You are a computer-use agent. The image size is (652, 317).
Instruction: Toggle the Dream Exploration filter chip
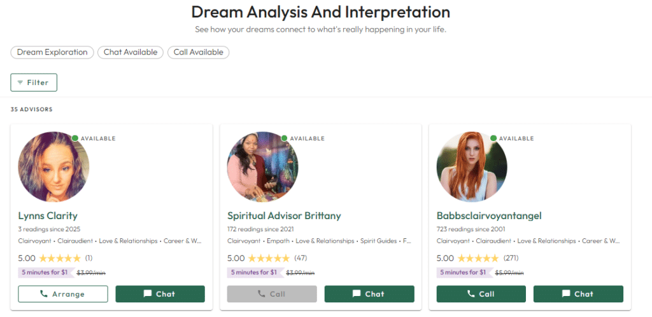point(52,52)
